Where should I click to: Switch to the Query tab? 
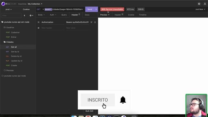click(x=64, y=15)
